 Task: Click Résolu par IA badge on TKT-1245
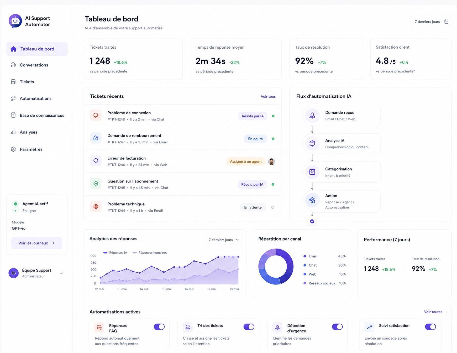pyautogui.click(x=252, y=184)
